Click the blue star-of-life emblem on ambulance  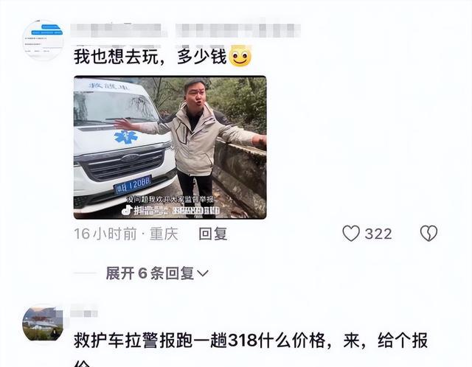tap(126, 137)
